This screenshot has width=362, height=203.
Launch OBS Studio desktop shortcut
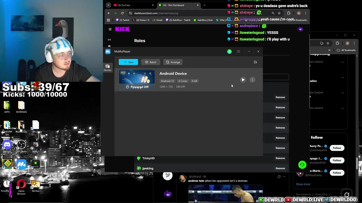coord(21,147)
